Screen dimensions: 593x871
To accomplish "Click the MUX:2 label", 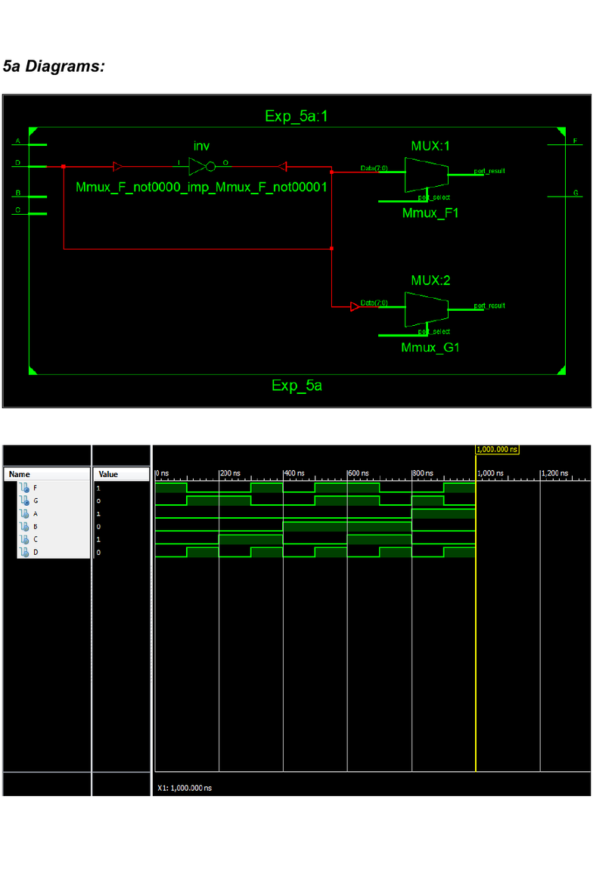I will tap(430, 281).
